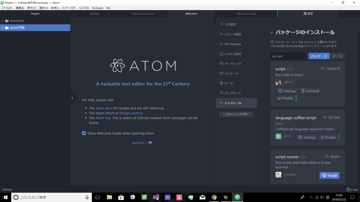
Task: Disable the script package
Action: (x=285, y=98)
